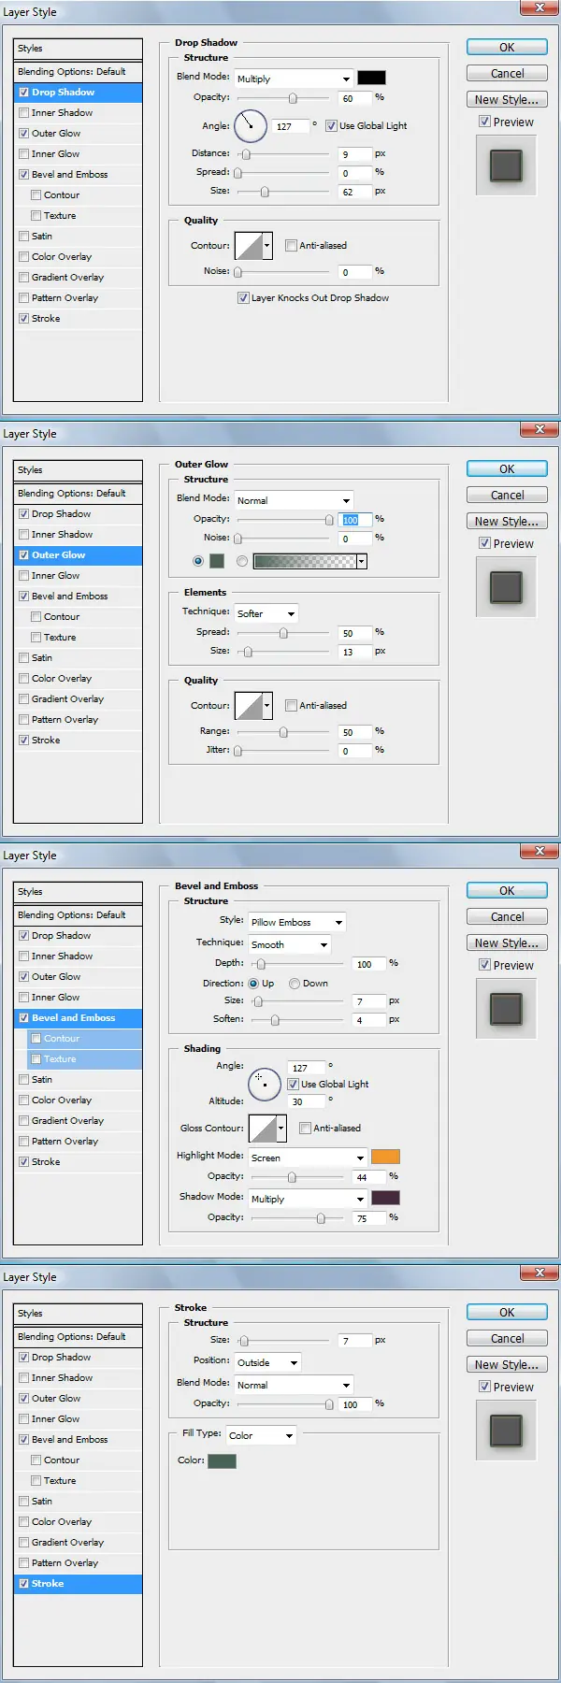Click the orange Highlight Mode color swatch
561x1683 pixels.
[385, 1157]
